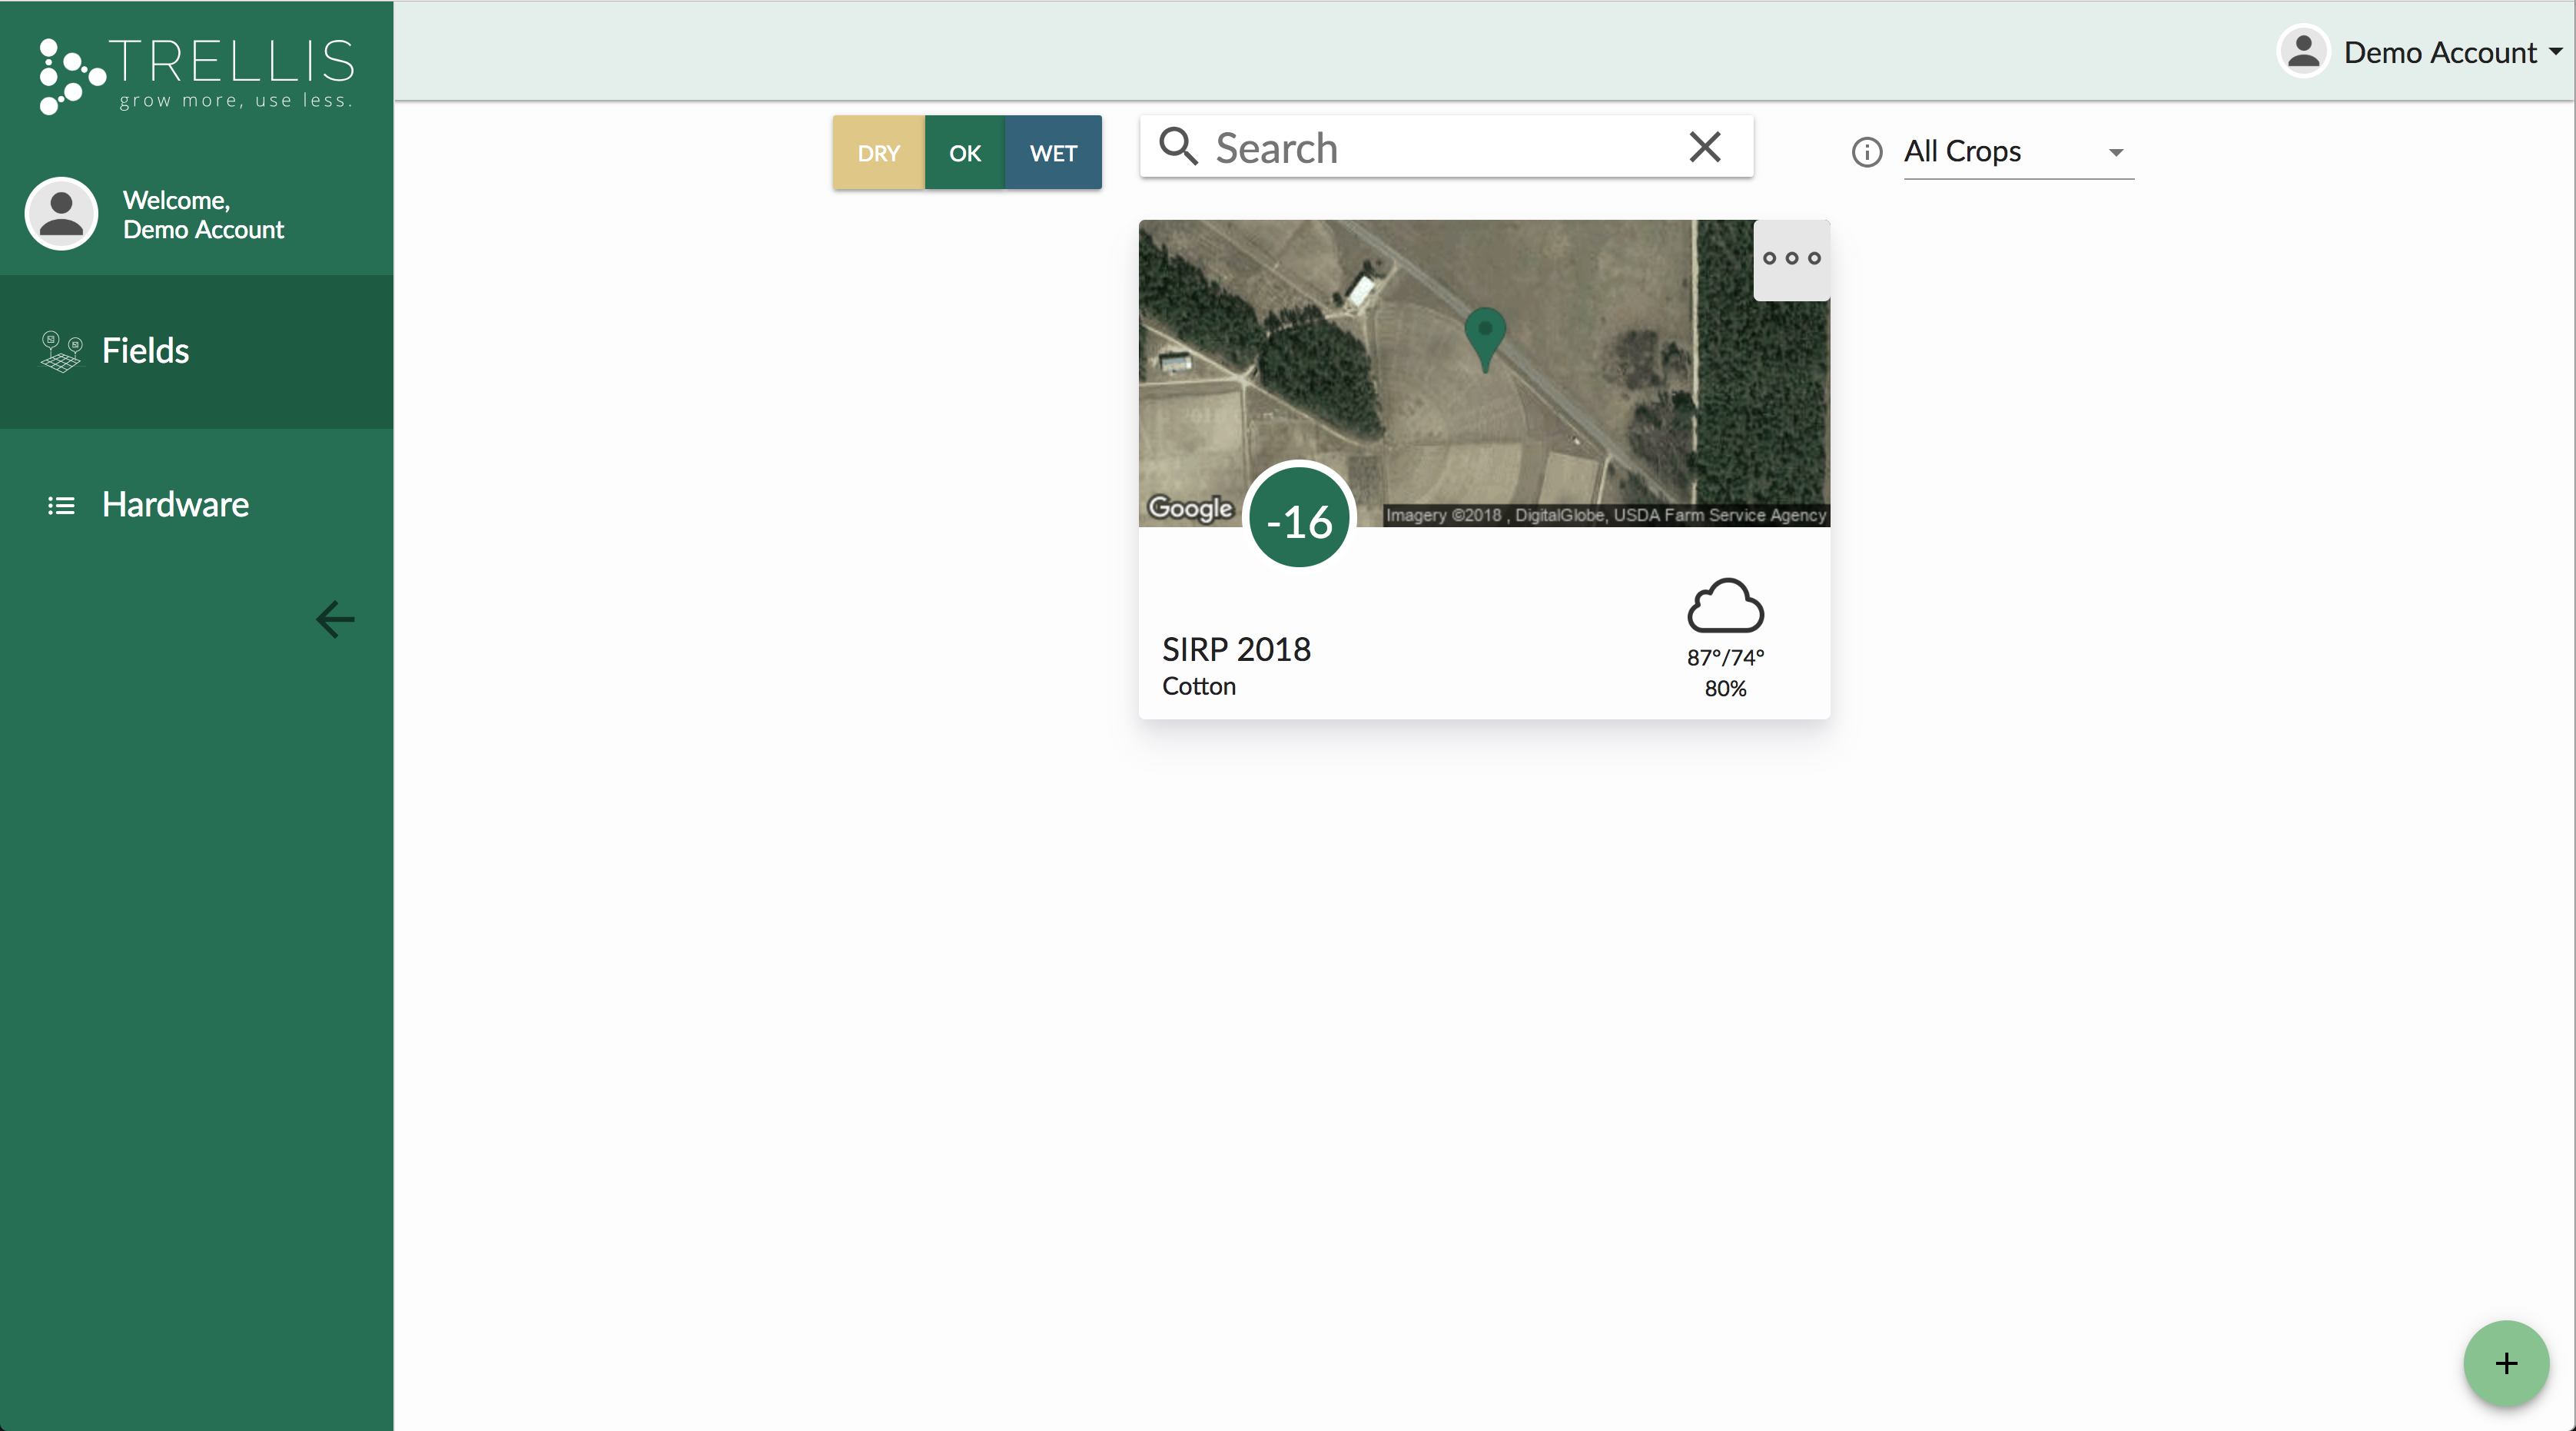Open the Hardware section
Viewport: 2576px width, 1431px height.
[175, 505]
